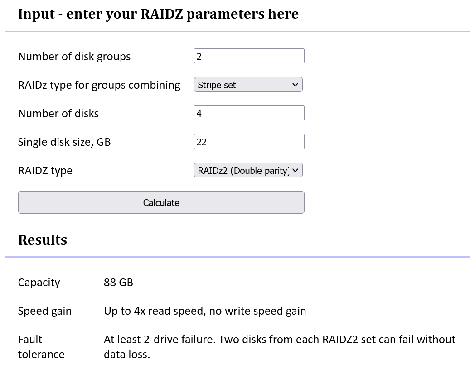Click the Results section heading

click(42, 240)
